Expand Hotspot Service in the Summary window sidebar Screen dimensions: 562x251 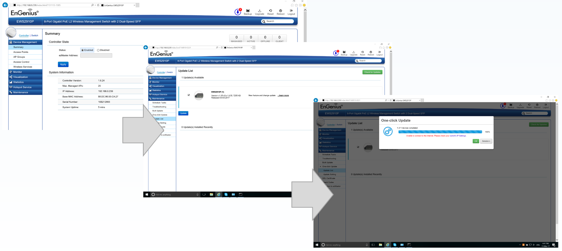(x=25, y=87)
